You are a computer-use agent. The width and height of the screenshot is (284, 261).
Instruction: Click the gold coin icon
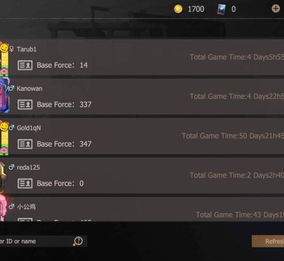point(178,9)
